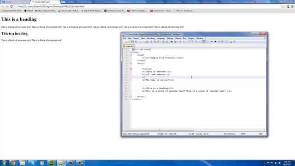Open Skype from the taskbar
This screenshot has height=166, width=295.
tap(33, 163)
